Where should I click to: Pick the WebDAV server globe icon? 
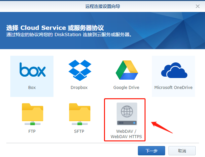(127, 114)
